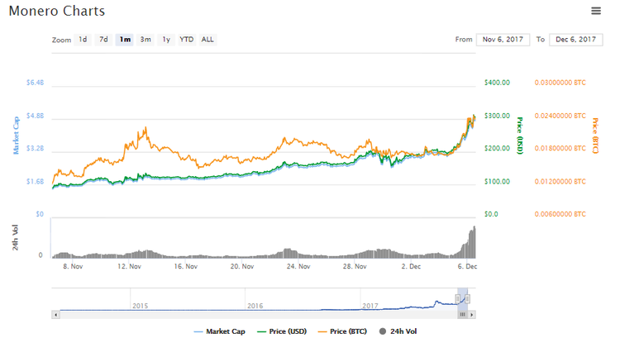Screen dimensions: 620x343
Task: Click the 2015 label in navigator
Action: (x=141, y=306)
